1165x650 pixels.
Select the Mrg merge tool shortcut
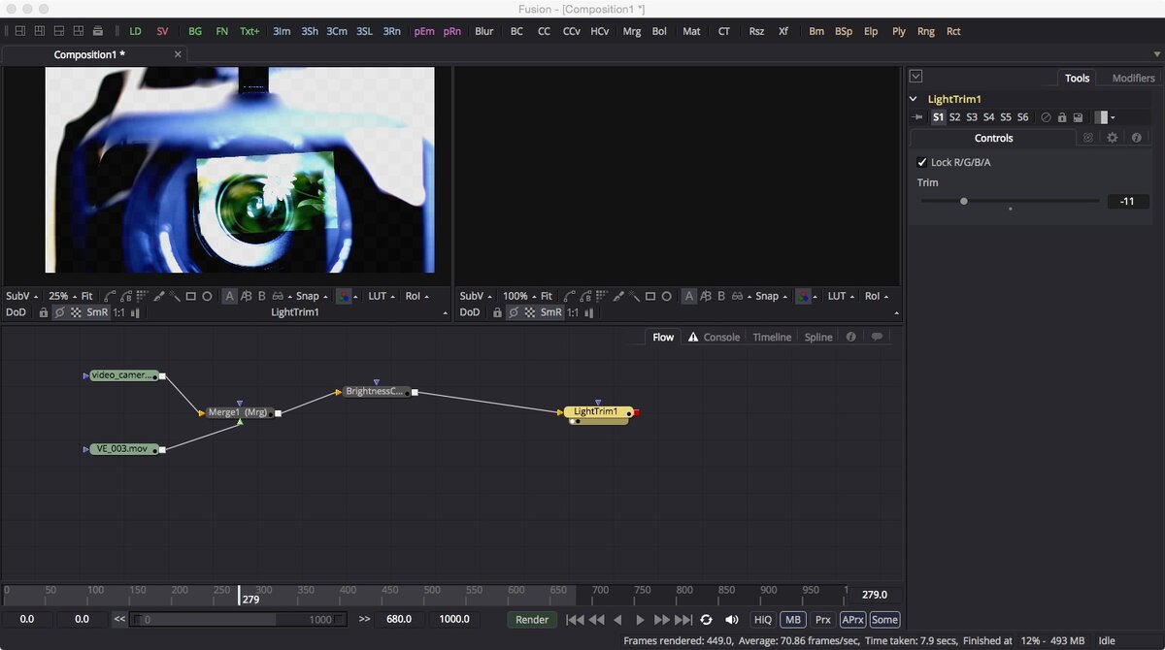[631, 31]
